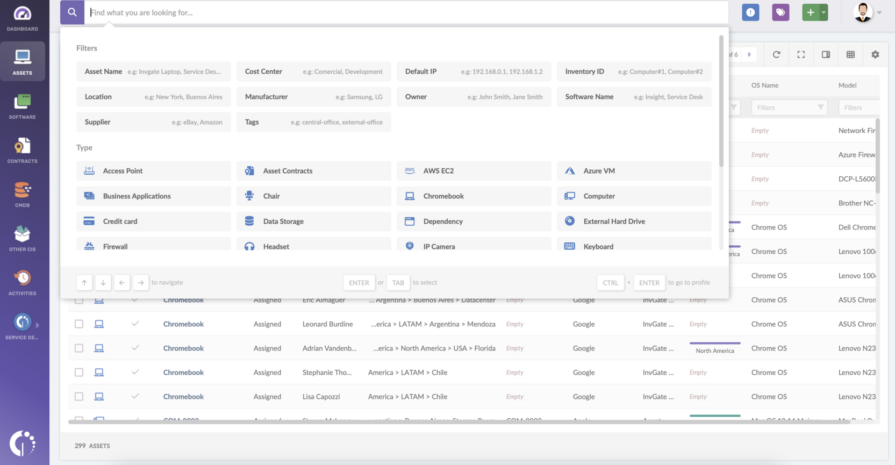This screenshot has width=895, height=465.
Task: Open Adrian Vandenb...'s Chromebook asset link
Action: point(183,348)
